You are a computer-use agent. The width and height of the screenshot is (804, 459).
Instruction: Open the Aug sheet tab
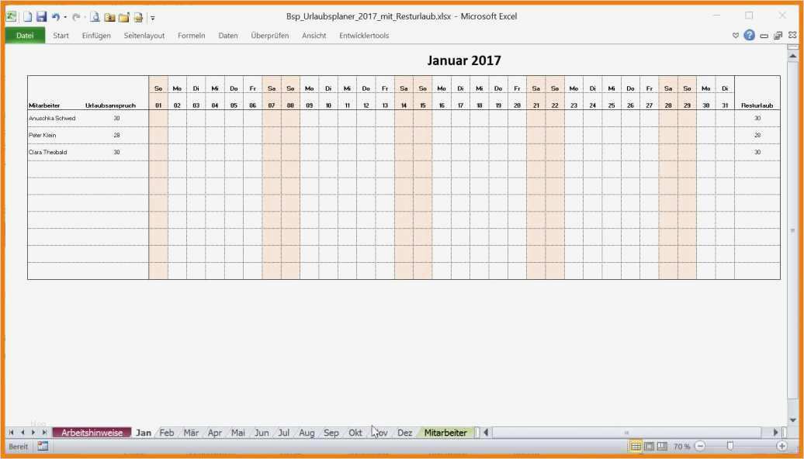[x=307, y=433]
